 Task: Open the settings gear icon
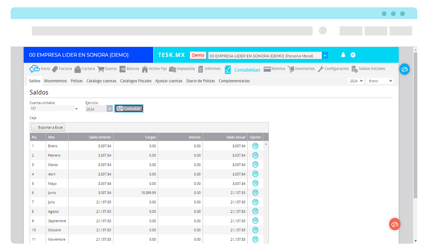[353, 55]
